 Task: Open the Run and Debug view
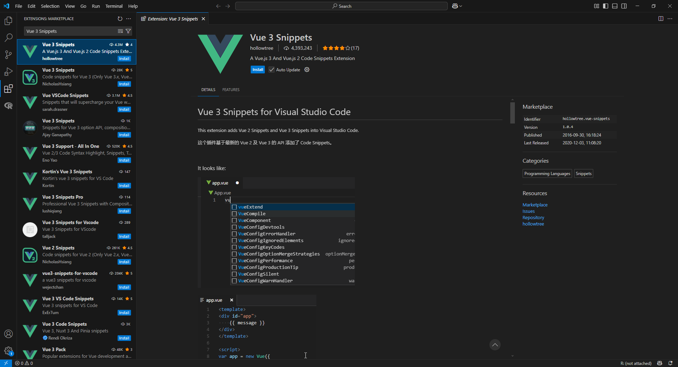tap(8, 72)
